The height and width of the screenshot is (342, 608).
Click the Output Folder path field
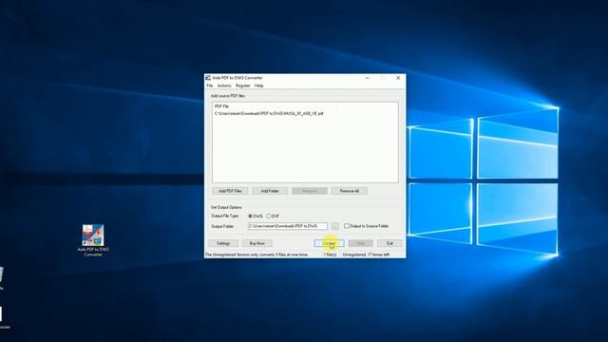coord(287,226)
